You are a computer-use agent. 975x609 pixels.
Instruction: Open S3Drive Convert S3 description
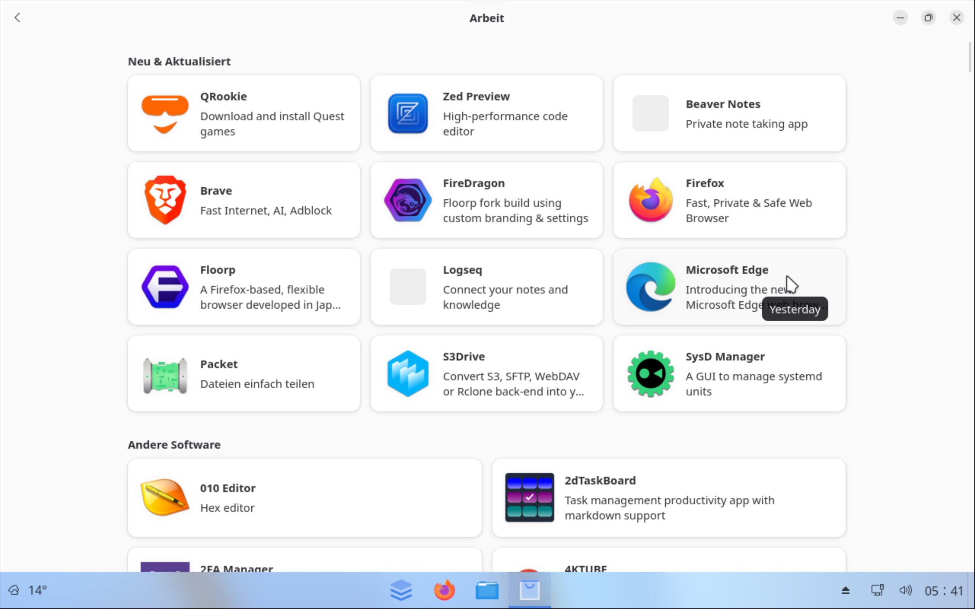click(x=513, y=384)
